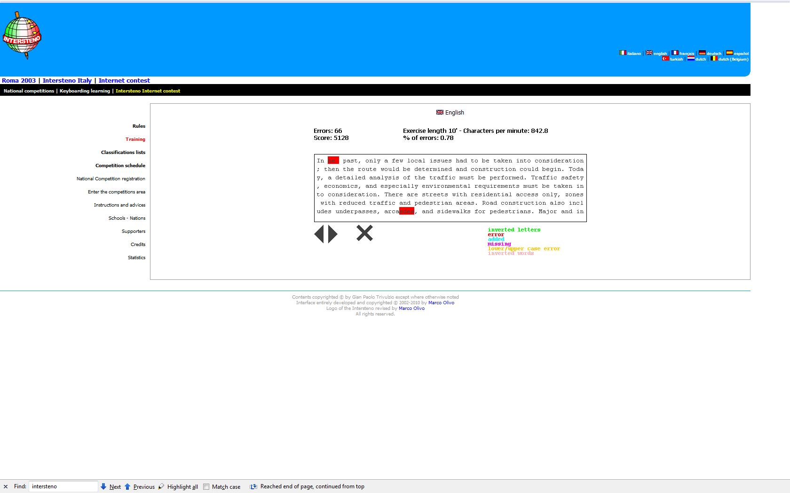The height and width of the screenshot is (493, 790).
Task: Open Instructions and advices
Action: coord(119,205)
